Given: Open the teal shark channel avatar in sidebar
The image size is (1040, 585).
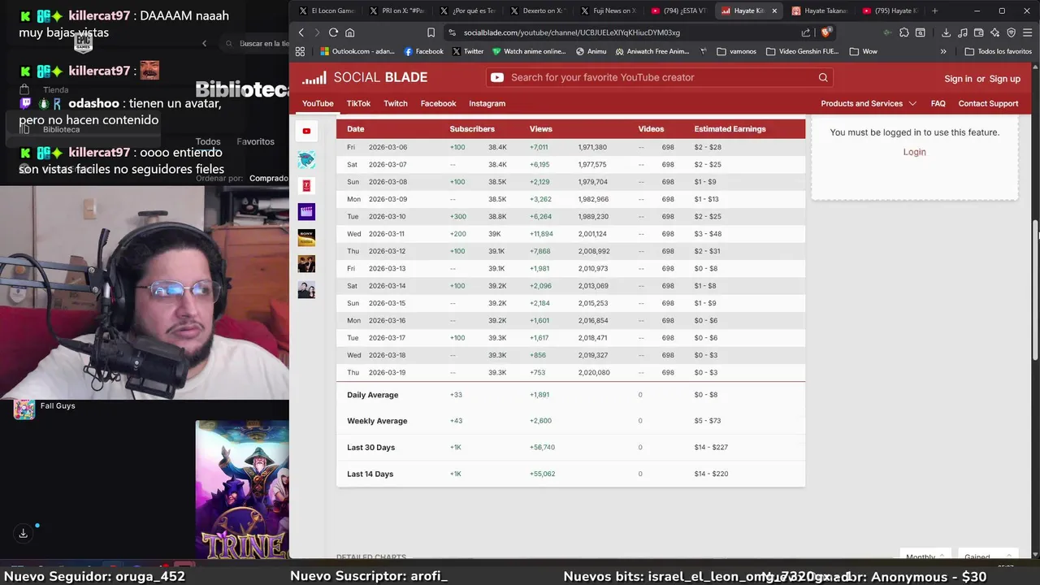Looking at the screenshot, I should tap(306, 160).
